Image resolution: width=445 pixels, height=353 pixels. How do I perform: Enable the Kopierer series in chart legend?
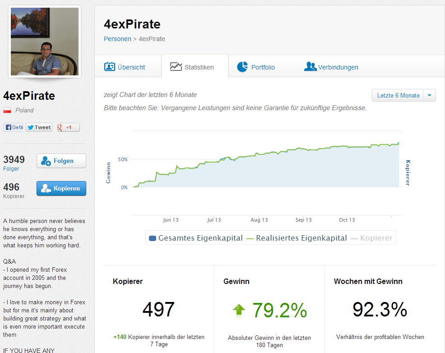(x=372, y=238)
